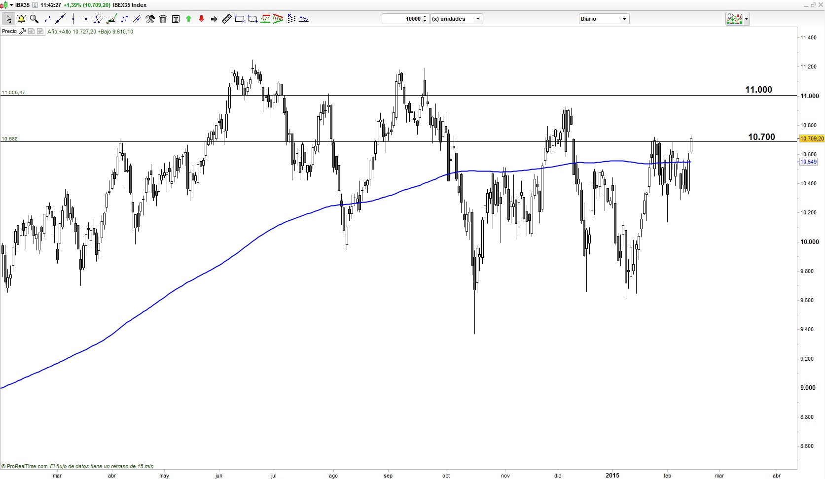Select the ruler measurement tool

click(227, 19)
